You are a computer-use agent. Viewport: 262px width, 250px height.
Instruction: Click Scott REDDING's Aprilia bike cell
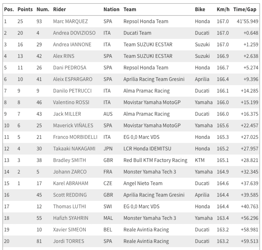click(x=202, y=195)
